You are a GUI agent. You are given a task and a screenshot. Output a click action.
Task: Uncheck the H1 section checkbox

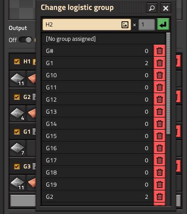pos(17,62)
